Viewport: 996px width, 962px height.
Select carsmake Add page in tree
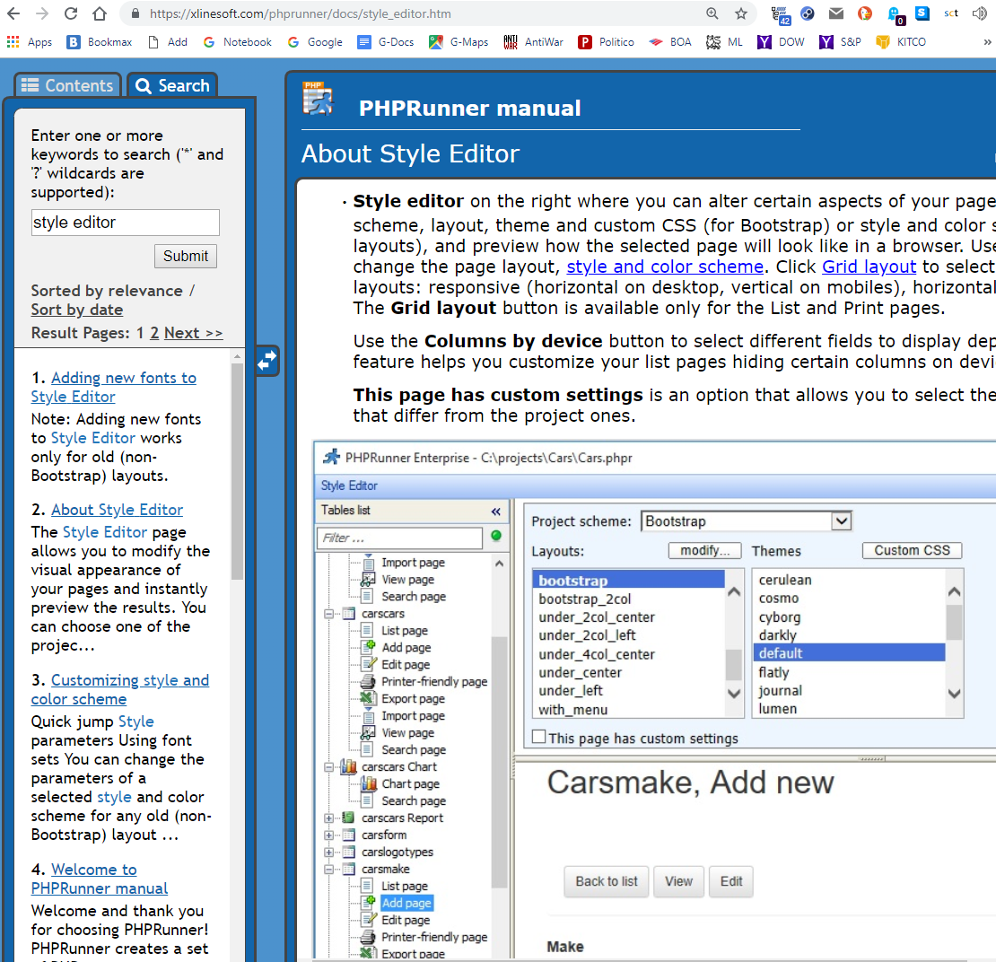406,903
